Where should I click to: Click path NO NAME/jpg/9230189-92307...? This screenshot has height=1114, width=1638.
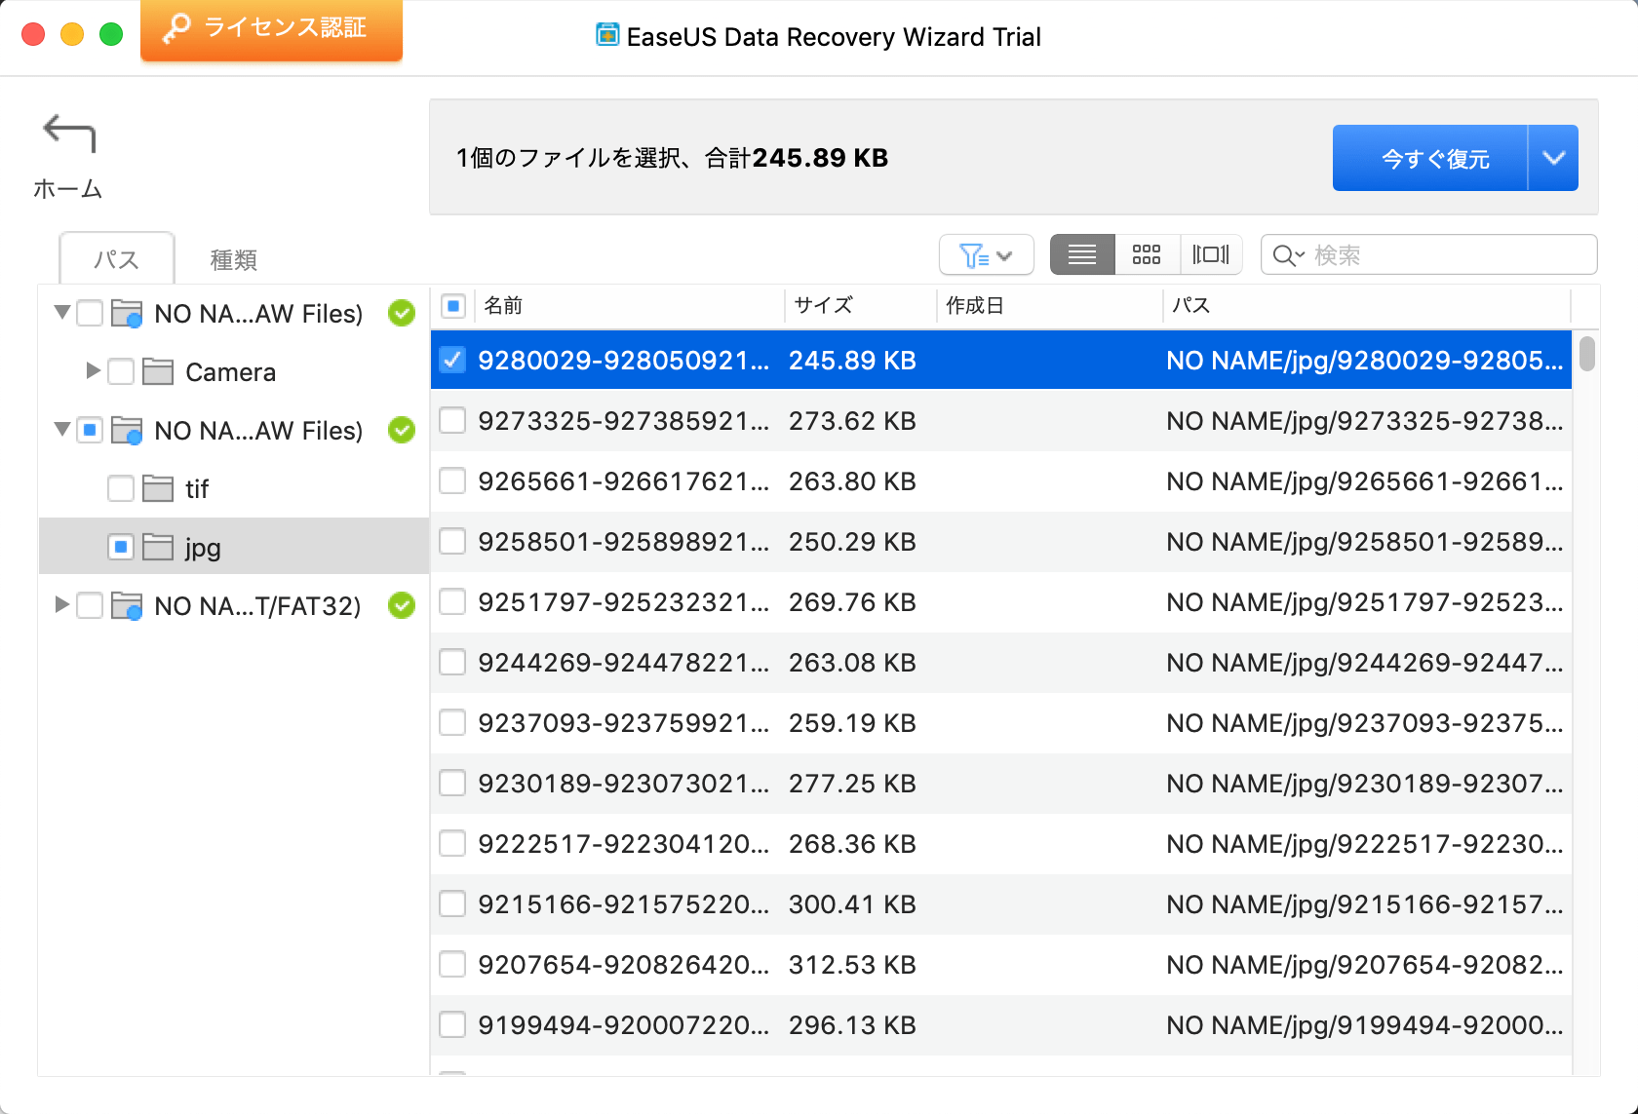tap(1365, 784)
